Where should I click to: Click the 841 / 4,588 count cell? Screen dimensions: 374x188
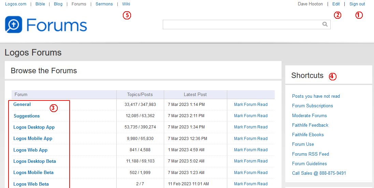[140, 150]
